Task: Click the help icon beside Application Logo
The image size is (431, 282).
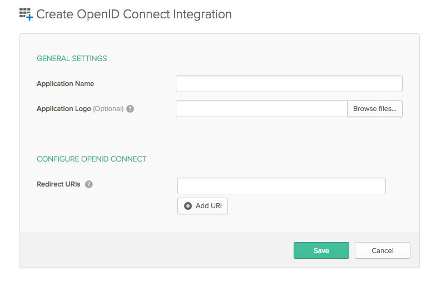Action: pos(130,109)
